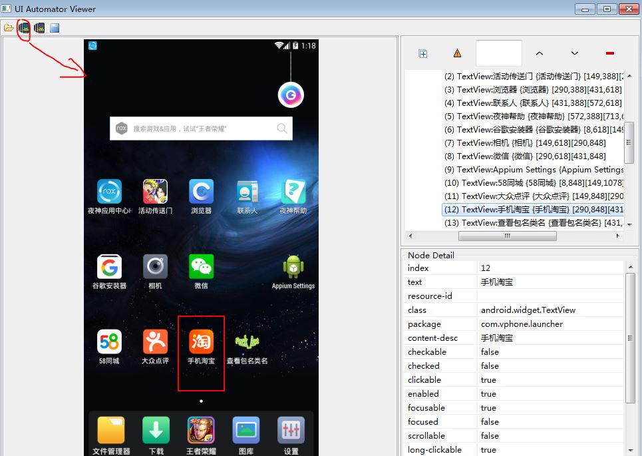Image resolution: width=642 pixels, height=456 pixels.
Task: Tap the 夜神帮助 help app icon
Action: [x=293, y=191]
